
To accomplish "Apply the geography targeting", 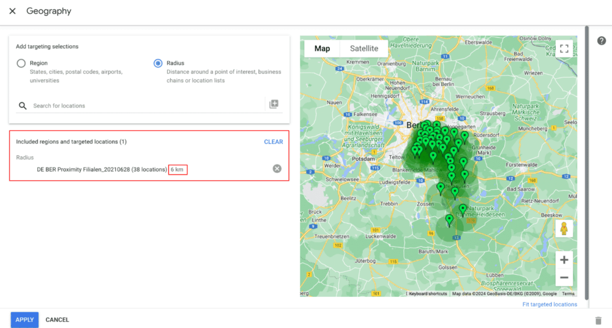I will pos(25,320).
